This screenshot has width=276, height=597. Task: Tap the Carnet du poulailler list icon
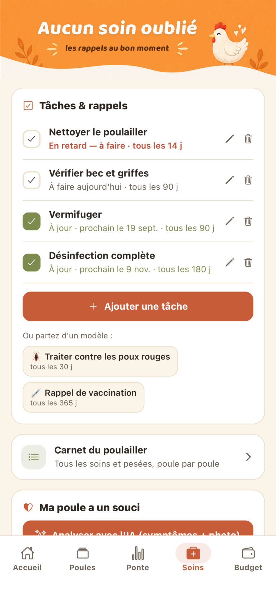[34, 457]
